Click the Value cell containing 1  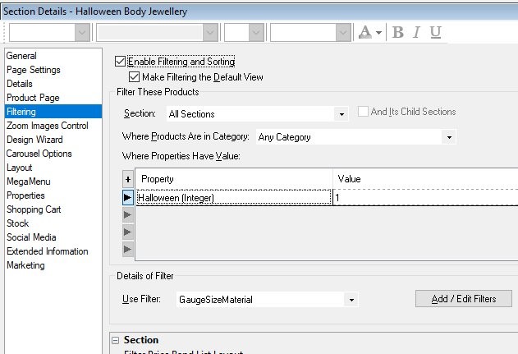pyautogui.click(x=424, y=198)
